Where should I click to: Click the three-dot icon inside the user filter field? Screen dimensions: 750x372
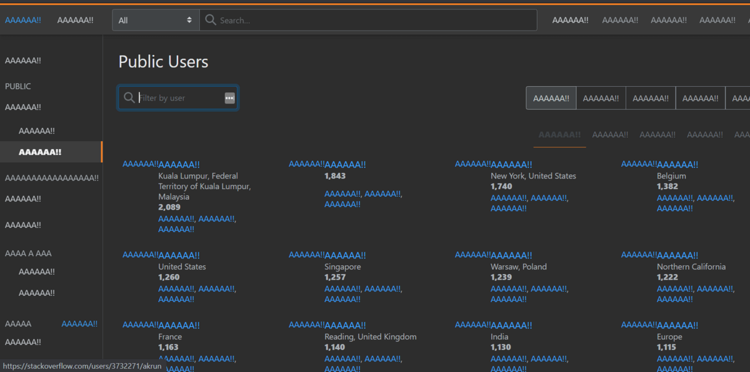tap(229, 98)
